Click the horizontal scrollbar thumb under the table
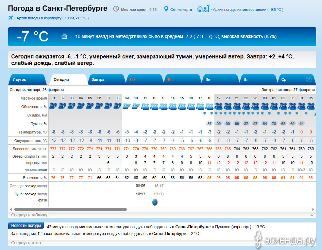Screen dimensions: 322x250 pyautogui.click(x=70, y=210)
